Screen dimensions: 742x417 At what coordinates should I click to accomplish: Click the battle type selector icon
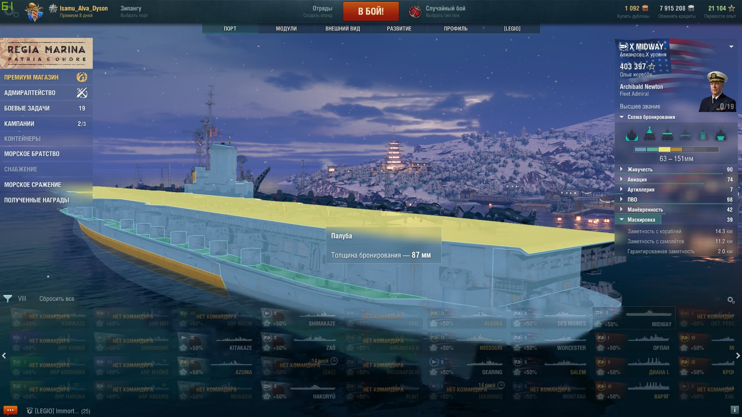(x=415, y=12)
